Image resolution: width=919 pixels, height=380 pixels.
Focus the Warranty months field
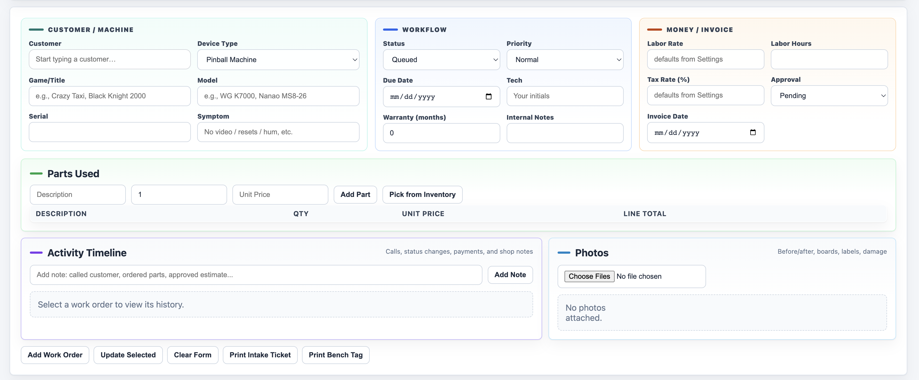coord(441,133)
